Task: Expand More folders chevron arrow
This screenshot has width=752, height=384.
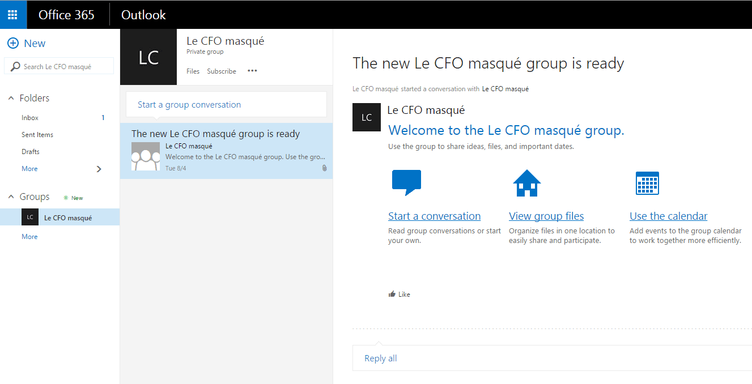Action: [99, 169]
